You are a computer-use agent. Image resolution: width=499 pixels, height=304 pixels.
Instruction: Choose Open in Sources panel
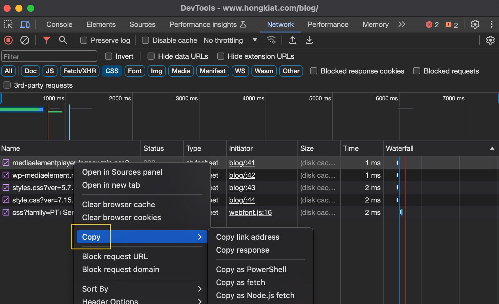(x=122, y=172)
